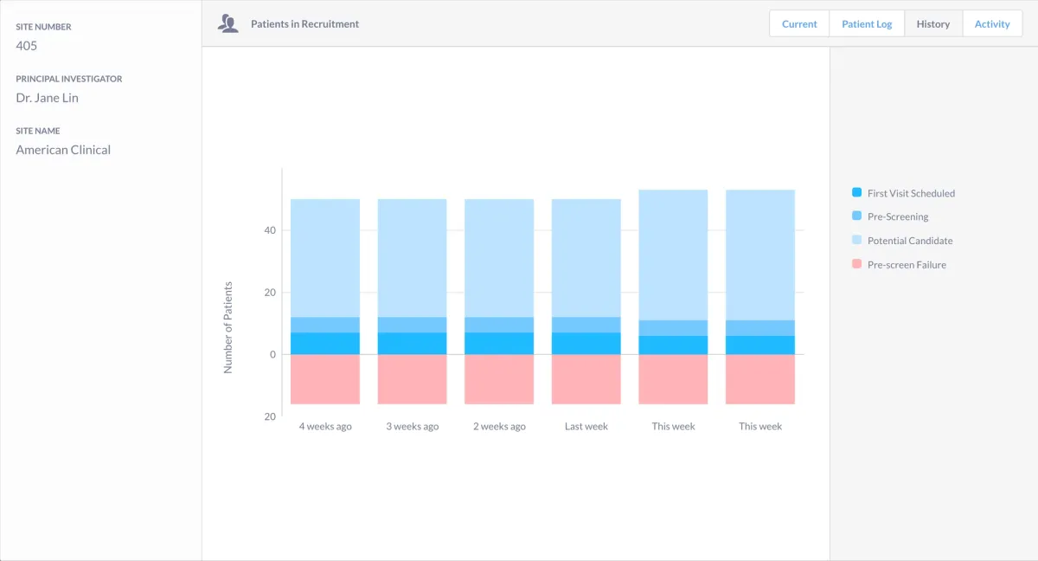Open the Activity tab
Viewport: 1038px width, 561px height.
992,23
